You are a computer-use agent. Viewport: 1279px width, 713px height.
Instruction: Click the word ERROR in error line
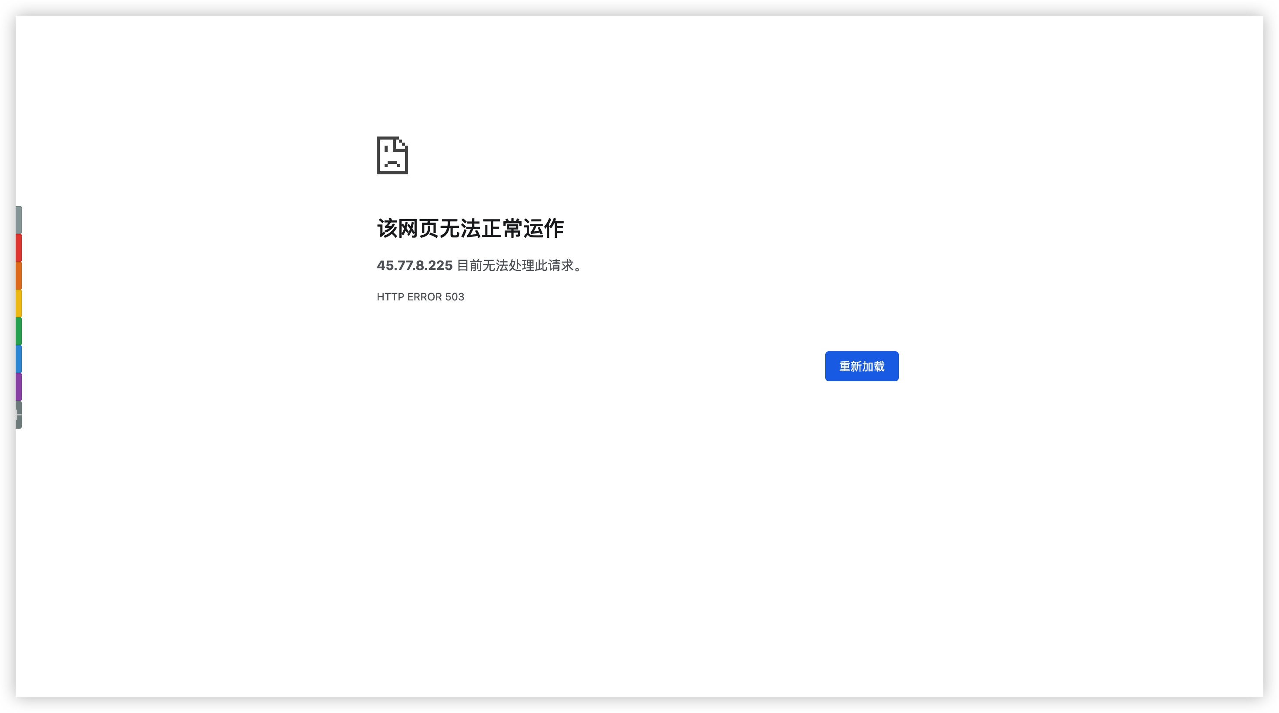(425, 297)
